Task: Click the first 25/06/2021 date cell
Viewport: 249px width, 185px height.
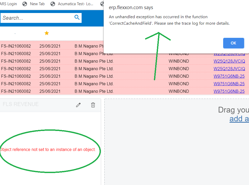Action: pyautogui.click(x=50, y=46)
